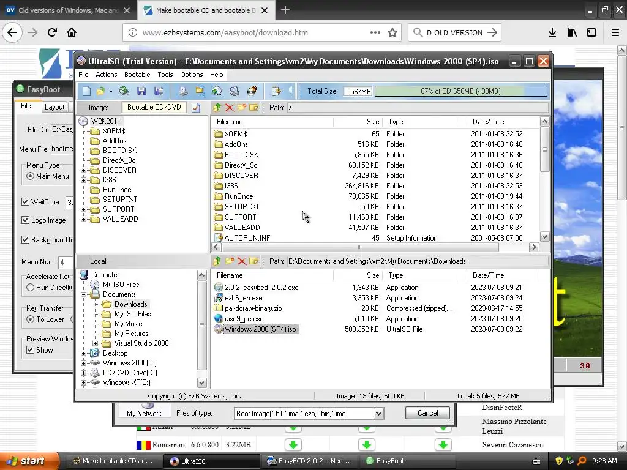Click the Burn CD/DVD image flame icon
Image resolution: width=627 pixels, height=470 pixels.
tap(252, 91)
